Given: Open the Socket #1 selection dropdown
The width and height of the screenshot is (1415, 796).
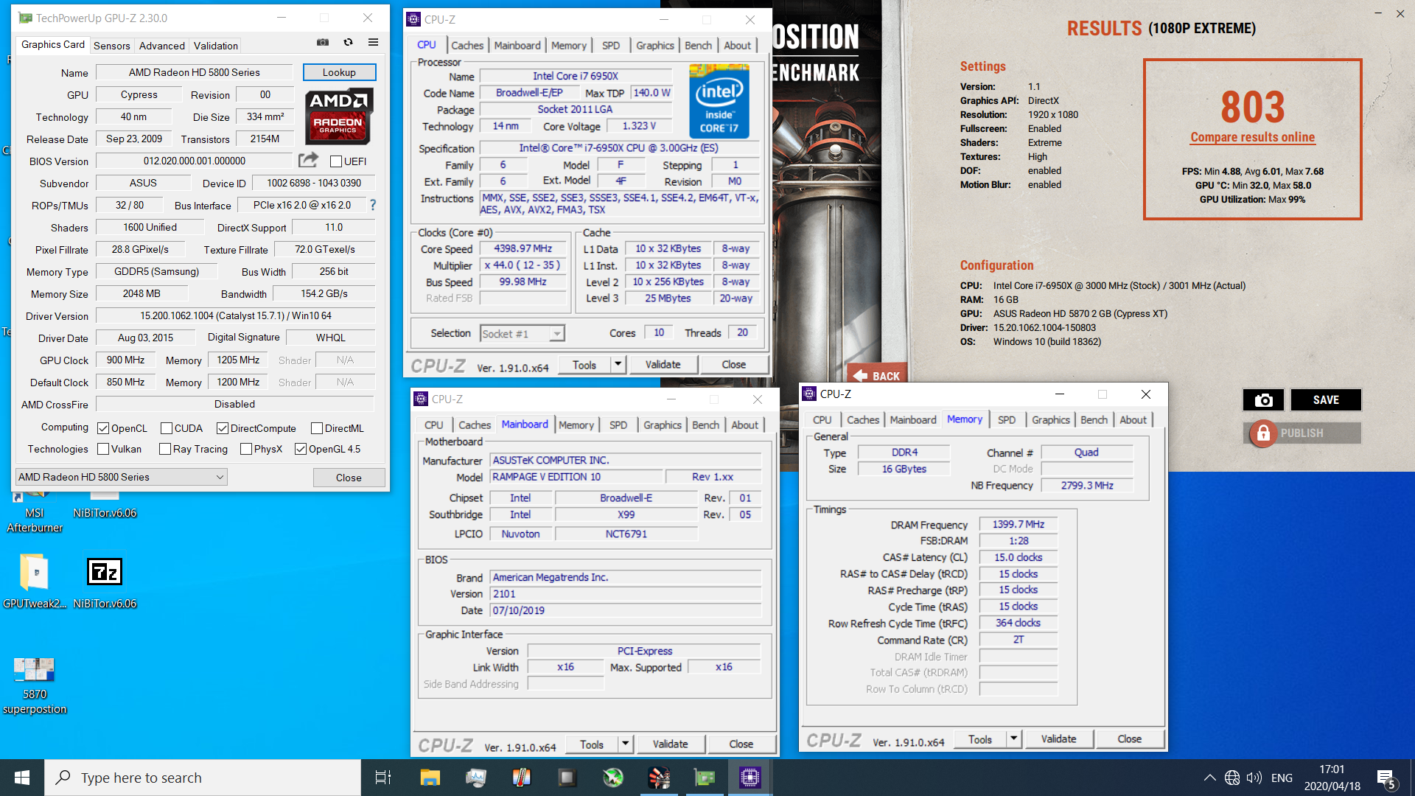Looking at the screenshot, I should [522, 334].
